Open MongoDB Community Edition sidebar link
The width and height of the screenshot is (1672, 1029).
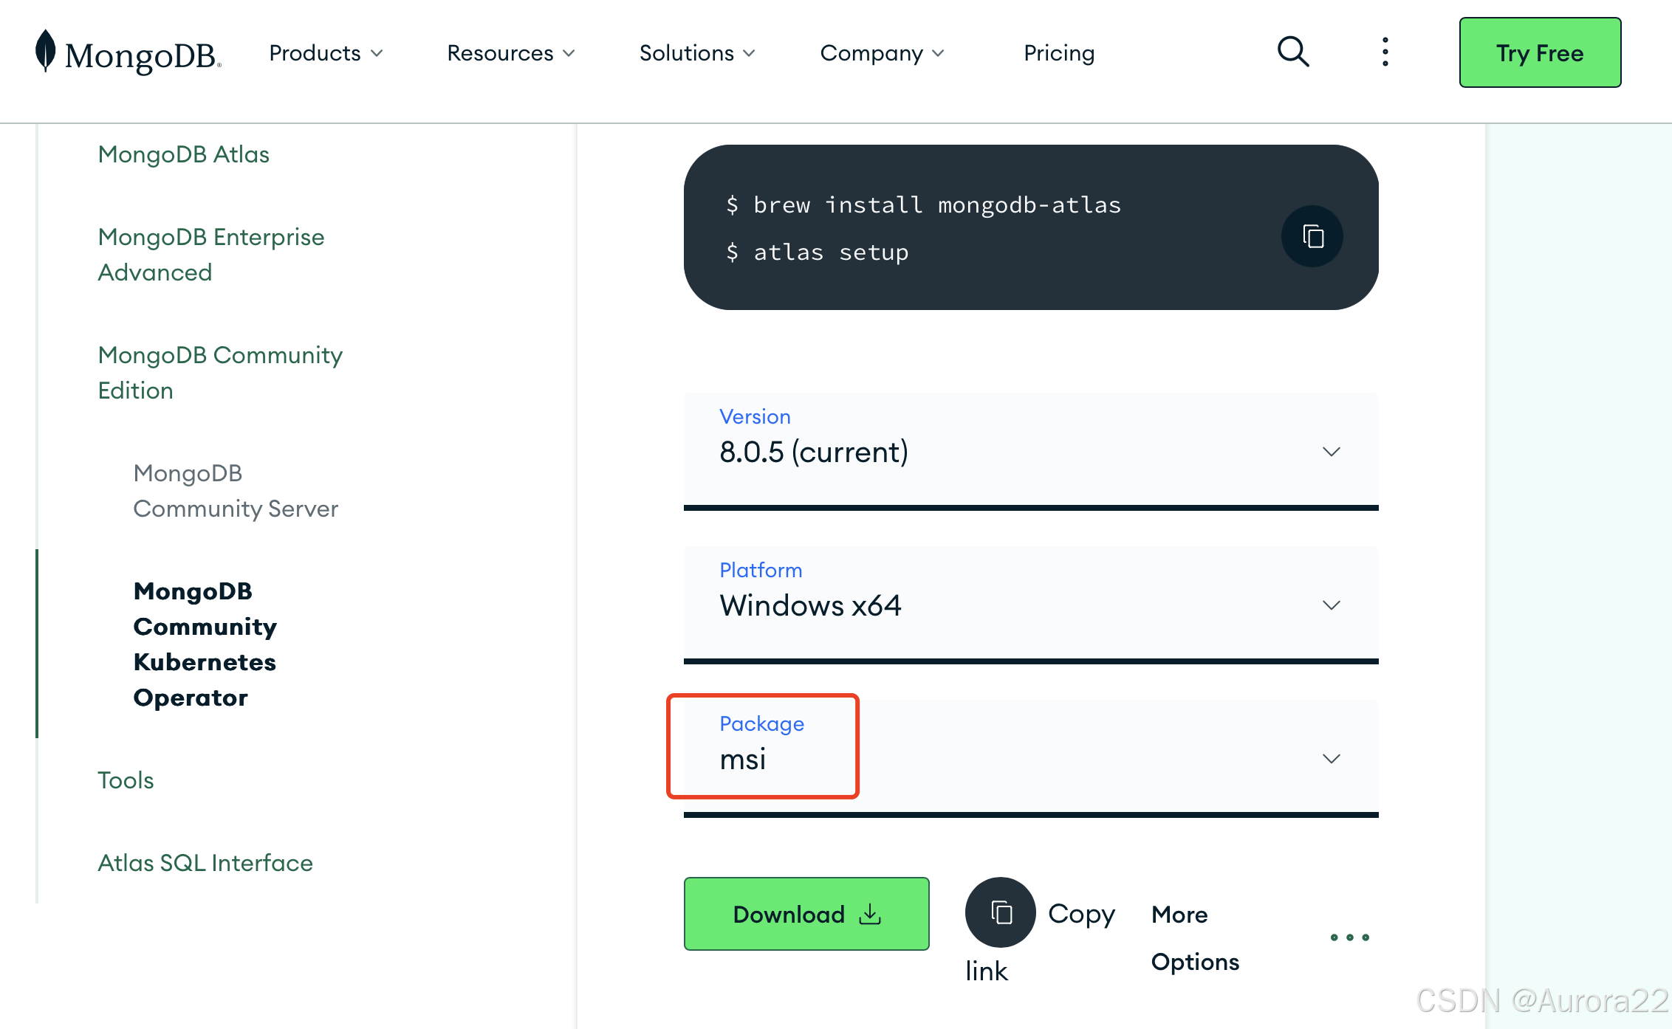coord(220,373)
